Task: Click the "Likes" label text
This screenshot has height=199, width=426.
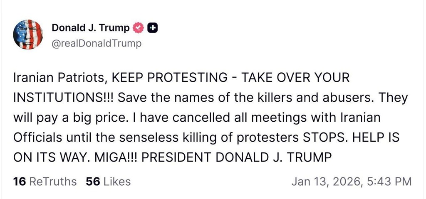Action: pyautogui.click(x=116, y=182)
